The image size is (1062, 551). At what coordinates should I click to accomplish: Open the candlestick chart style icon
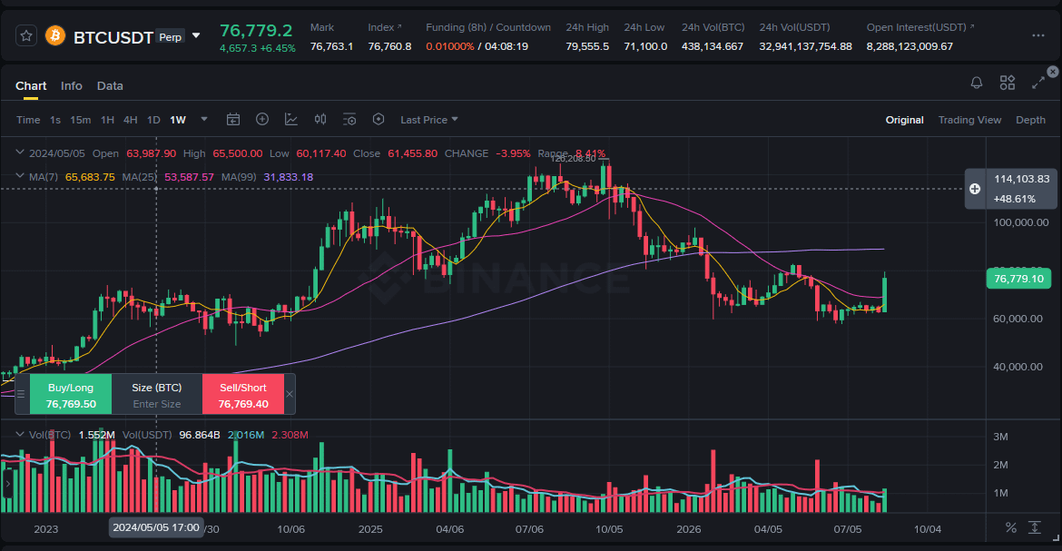[320, 119]
